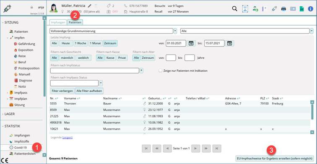The image size is (317, 164).
Task: Open Patientenlisten in the sidebar
Action: [x=22, y=154]
